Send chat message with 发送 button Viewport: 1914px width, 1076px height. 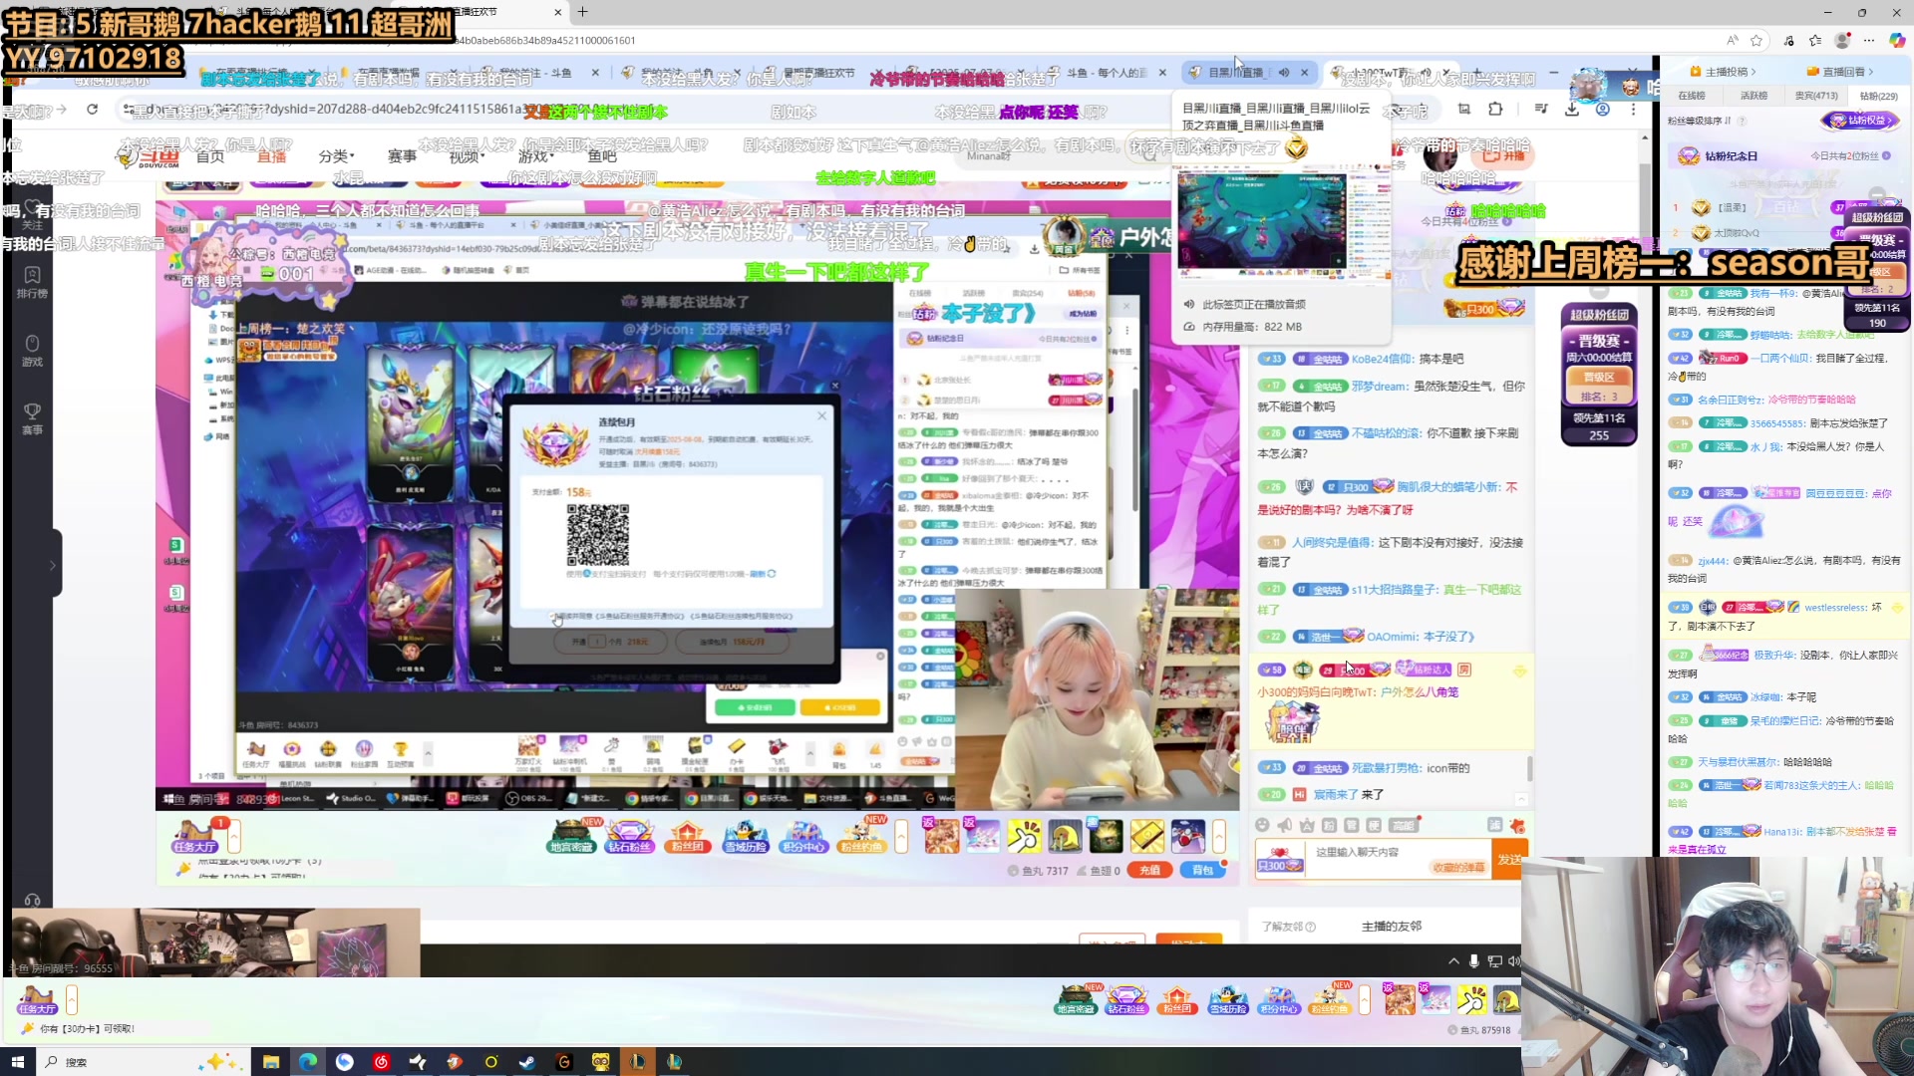point(1510,859)
